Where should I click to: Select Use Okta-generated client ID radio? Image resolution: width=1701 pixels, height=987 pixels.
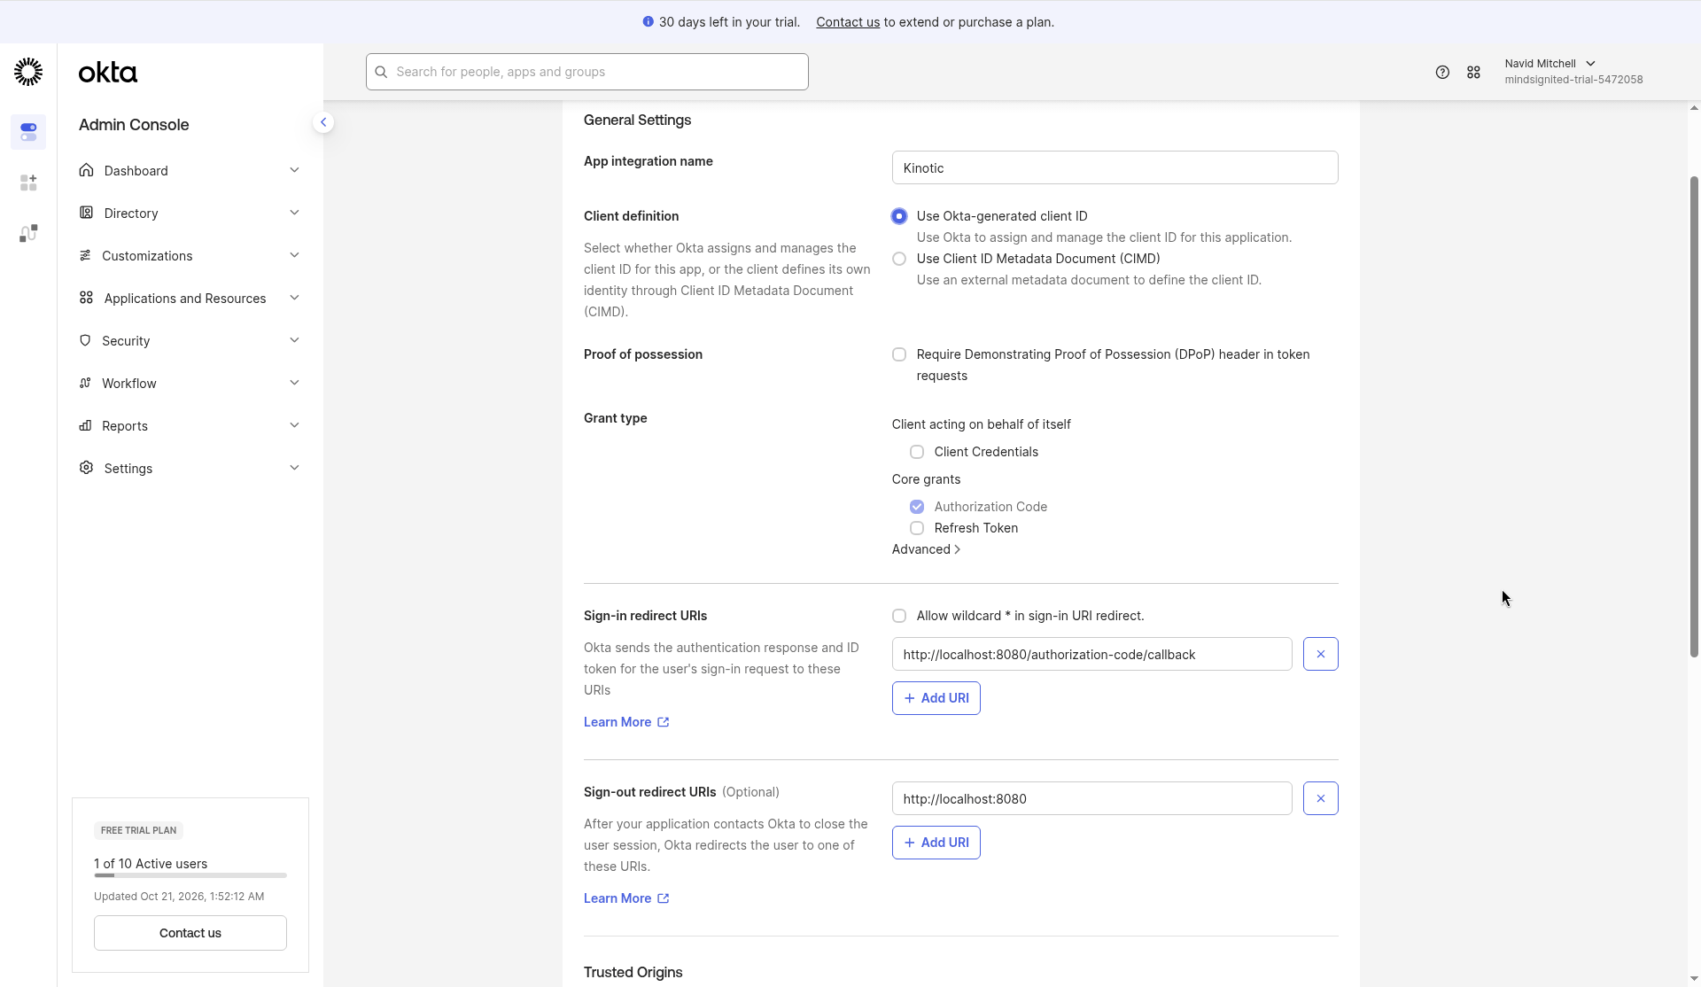click(899, 216)
